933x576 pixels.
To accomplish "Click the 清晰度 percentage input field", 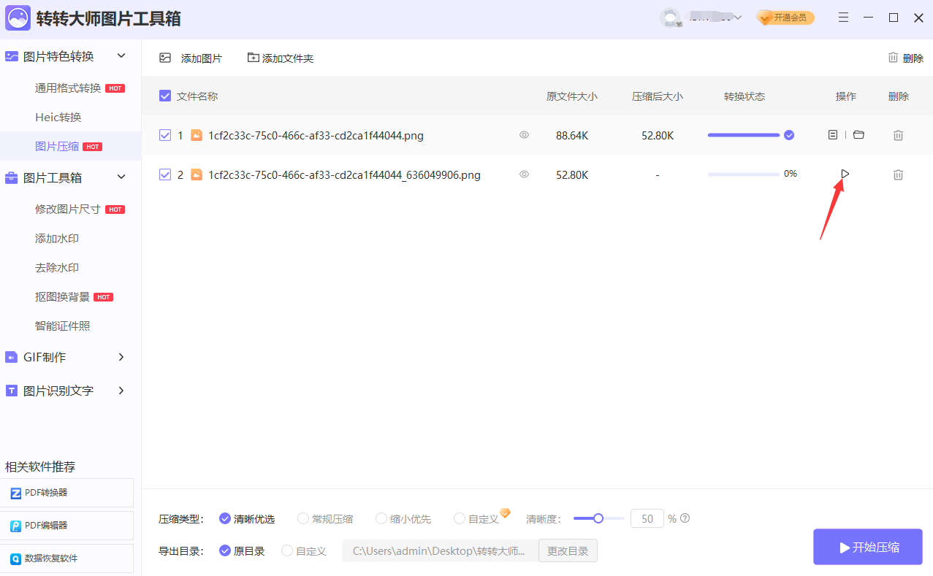I will (x=647, y=518).
